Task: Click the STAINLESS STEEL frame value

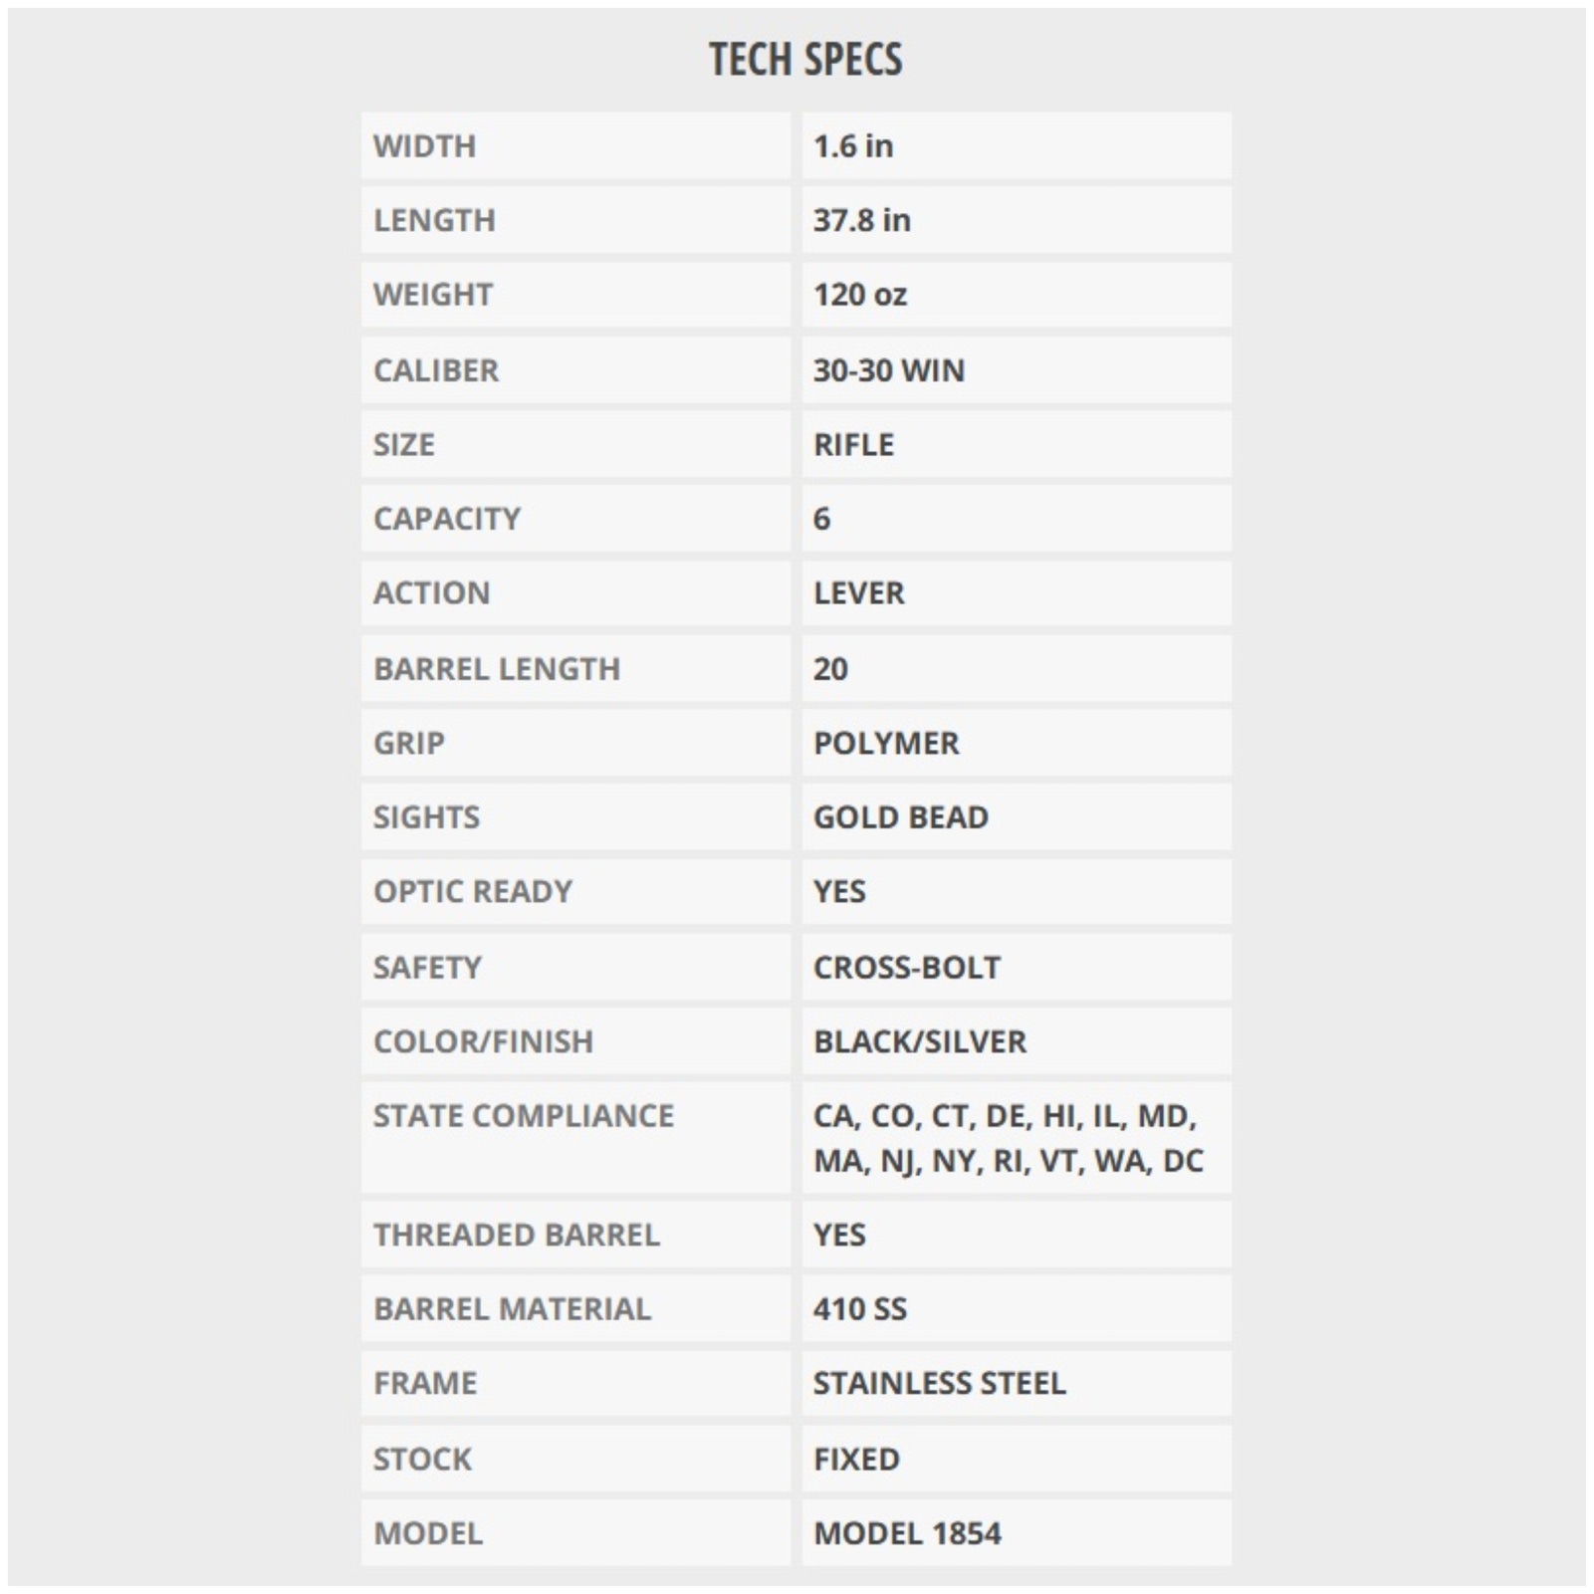Action: [x=940, y=1383]
